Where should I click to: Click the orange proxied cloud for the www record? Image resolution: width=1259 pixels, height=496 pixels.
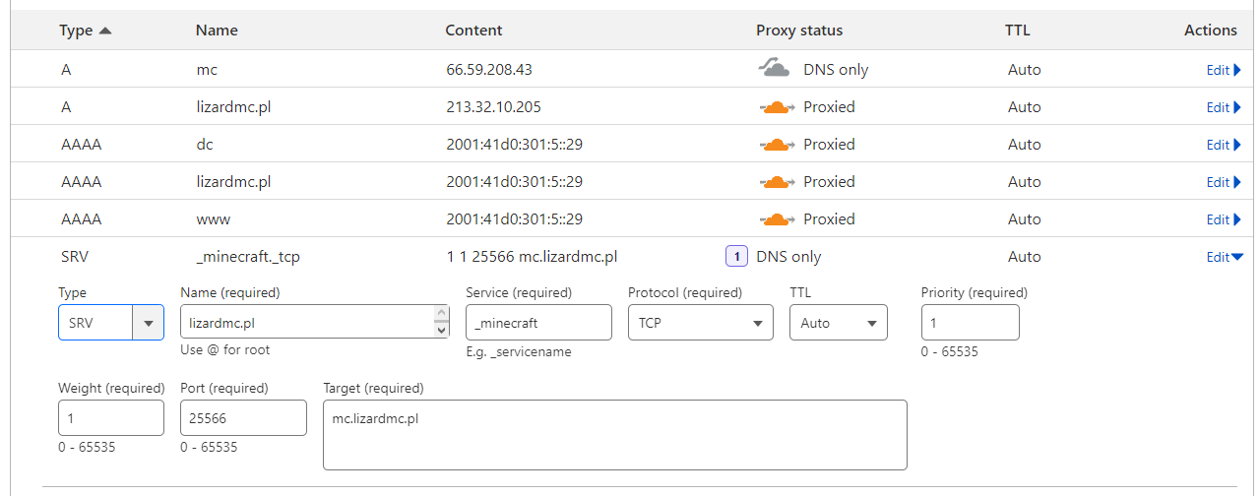pyautogui.click(x=777, y=219)
